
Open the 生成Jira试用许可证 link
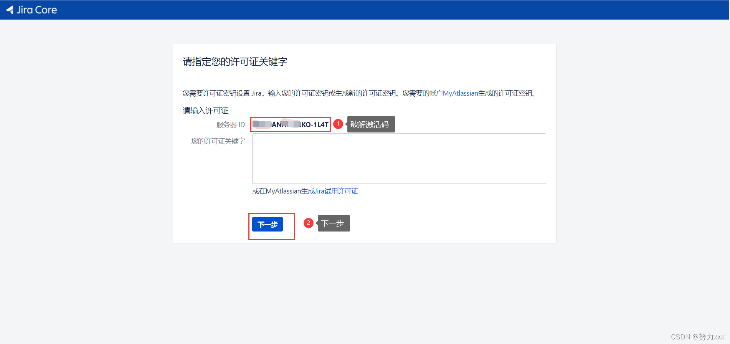(330, 191)
